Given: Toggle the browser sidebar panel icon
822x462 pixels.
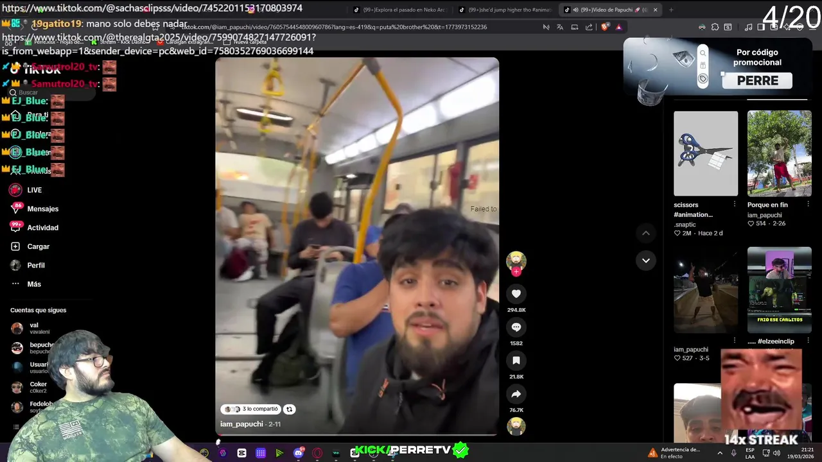Looking at the screenshot, I should [x=761, y=27].
